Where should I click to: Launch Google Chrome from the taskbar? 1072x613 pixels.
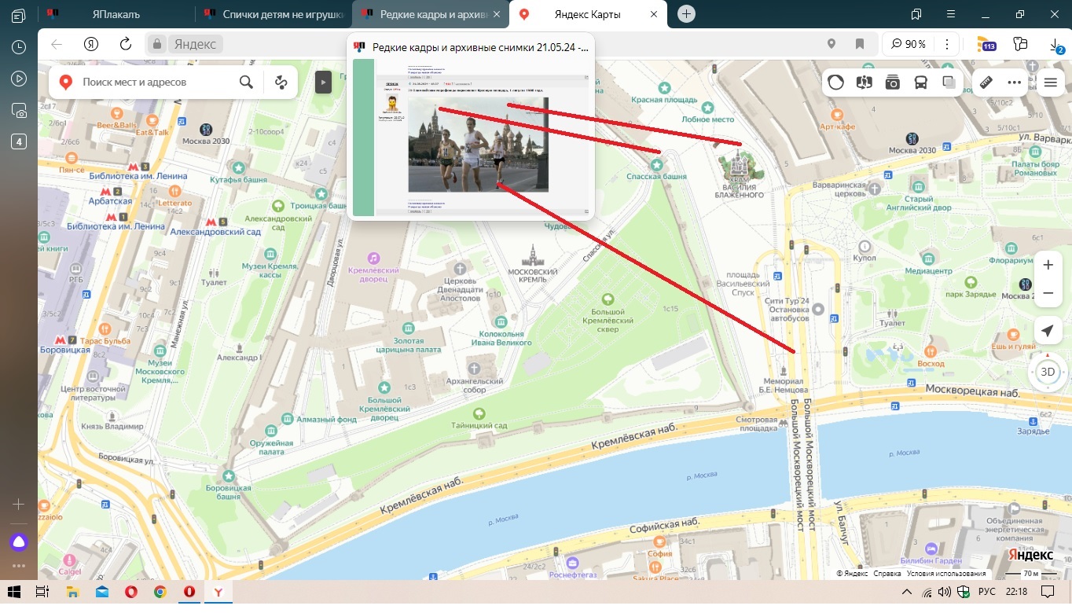point(160,592)
